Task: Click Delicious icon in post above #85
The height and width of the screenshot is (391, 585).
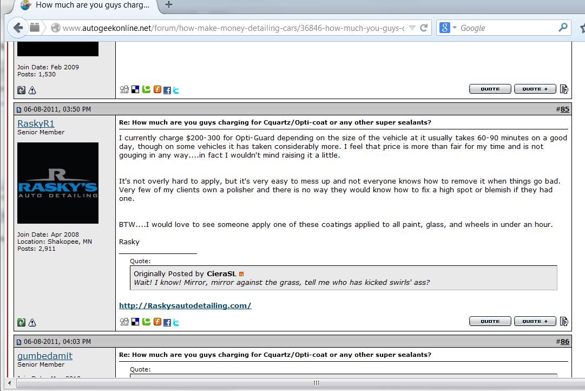Action: click(x=135, y=90)
